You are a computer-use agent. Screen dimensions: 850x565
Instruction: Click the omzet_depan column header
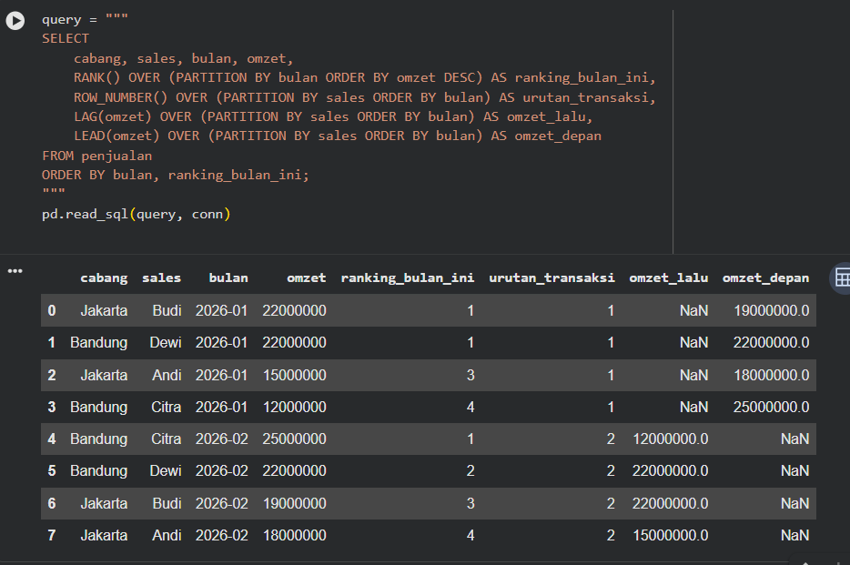[765, 277]
